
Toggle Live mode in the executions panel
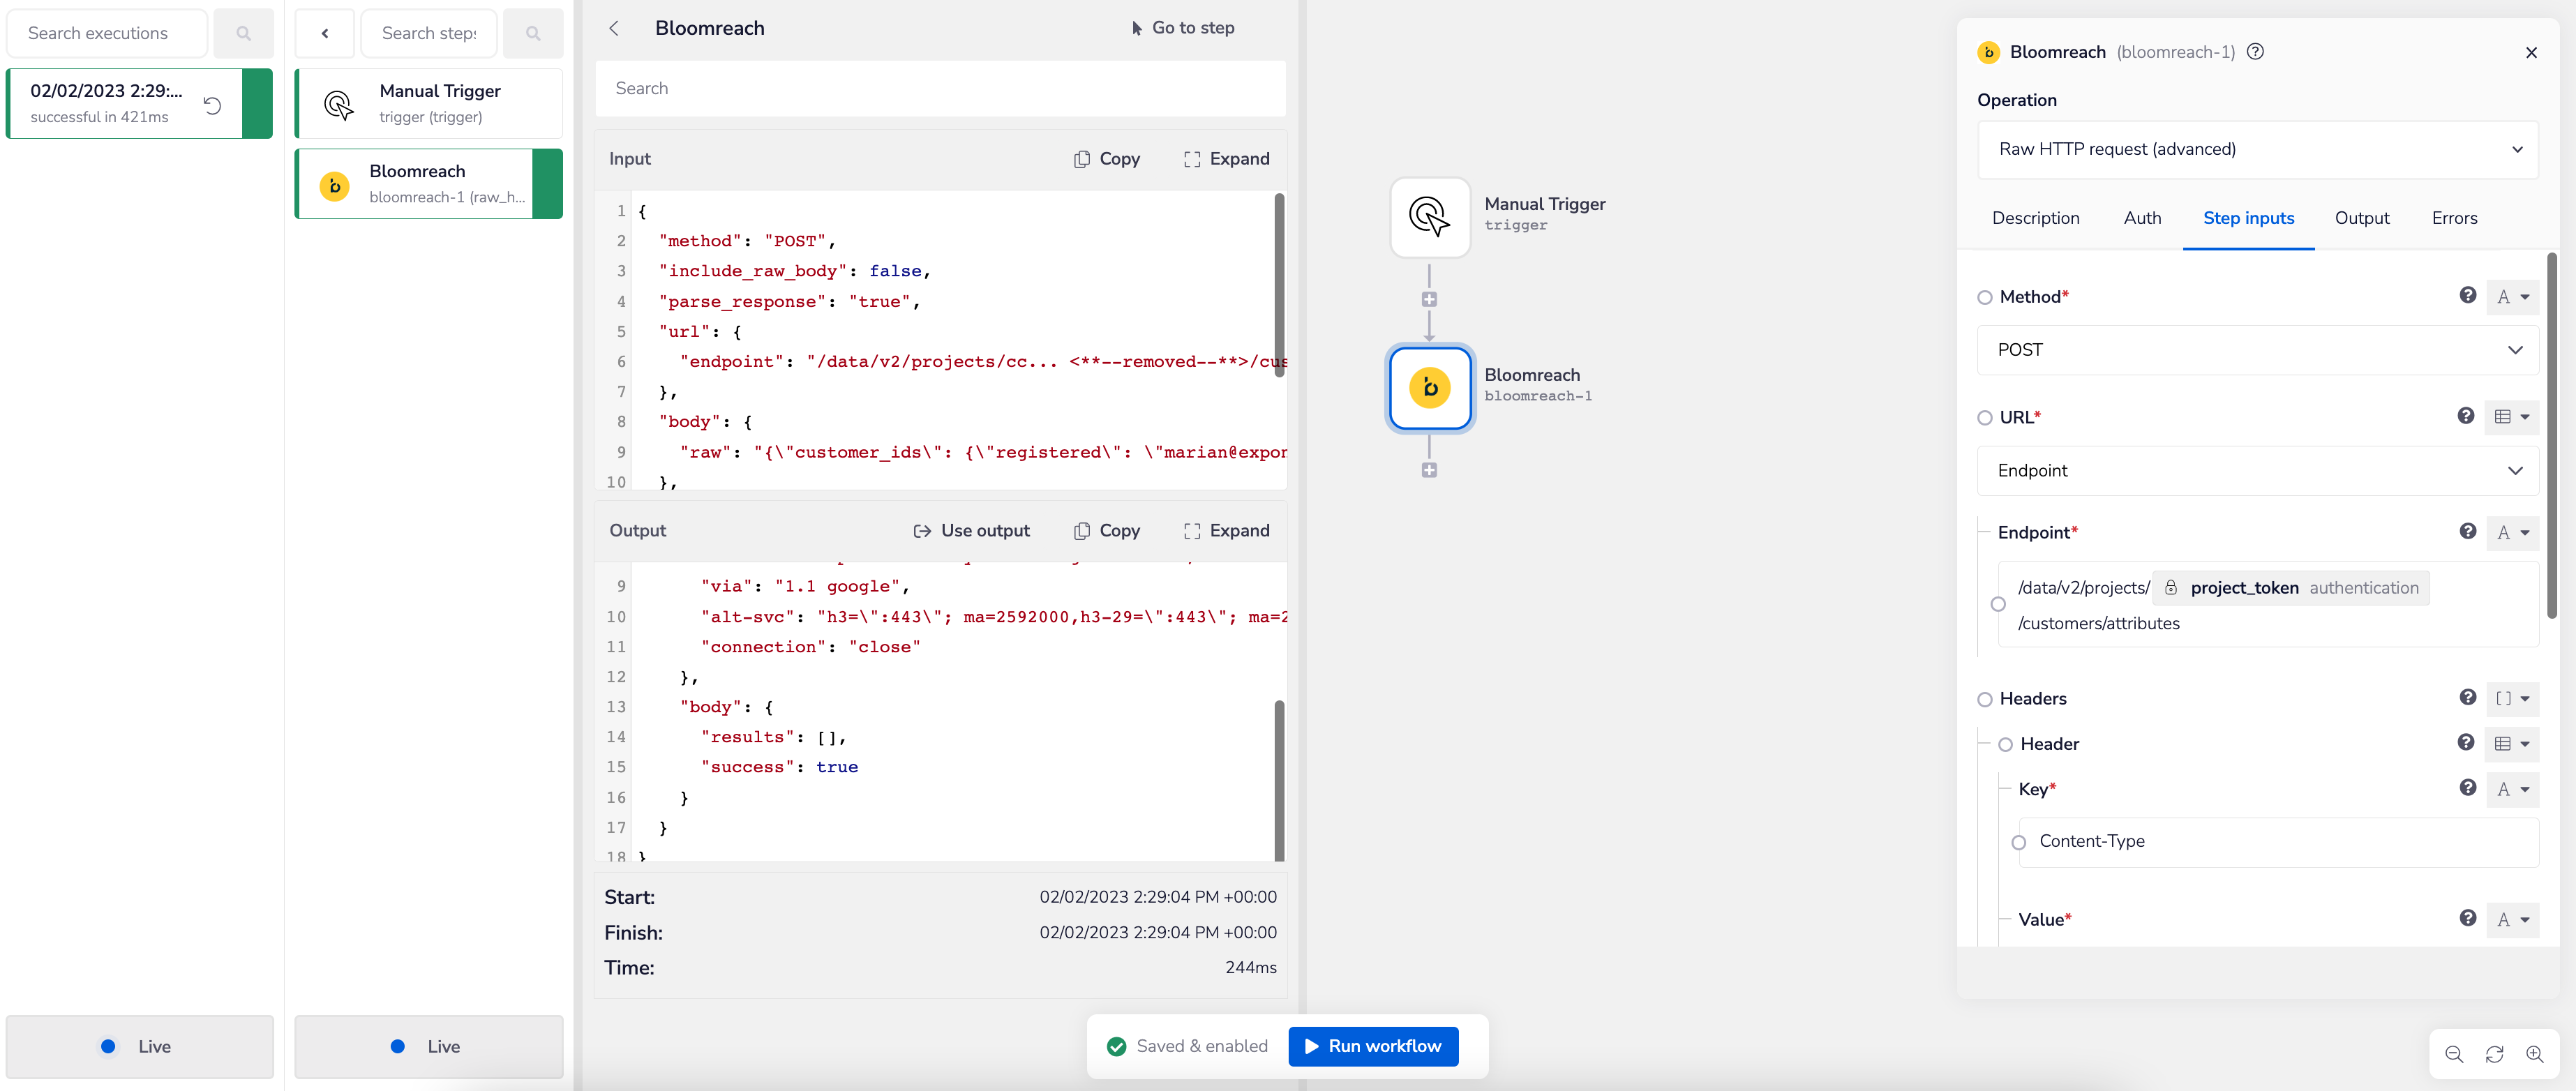coord(140,1046)
